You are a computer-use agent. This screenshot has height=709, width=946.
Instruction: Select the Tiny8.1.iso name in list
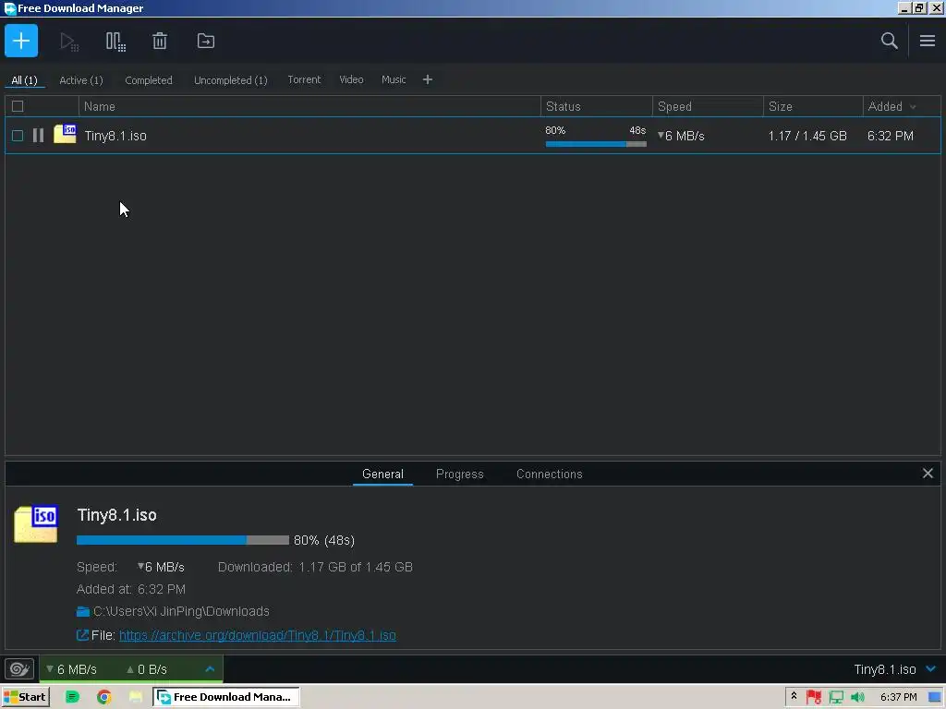[x=115, y=136]
